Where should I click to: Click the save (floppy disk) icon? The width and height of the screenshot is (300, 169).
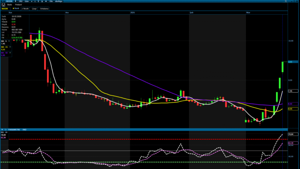coord(3,5)
